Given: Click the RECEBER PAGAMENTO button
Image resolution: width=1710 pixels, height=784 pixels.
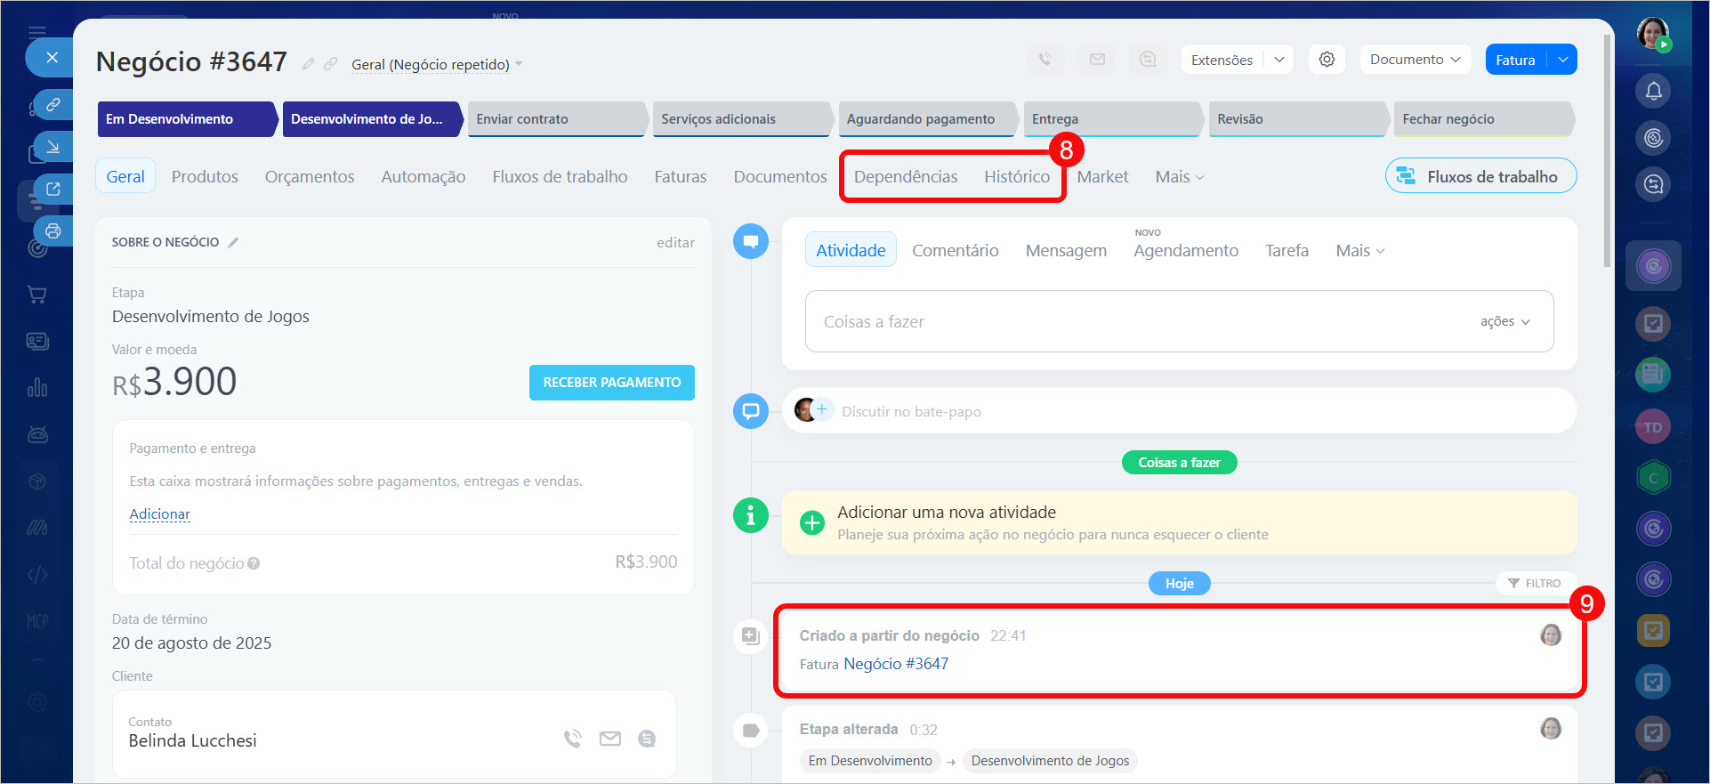Looking at the screenshot, I should (611, 383).
